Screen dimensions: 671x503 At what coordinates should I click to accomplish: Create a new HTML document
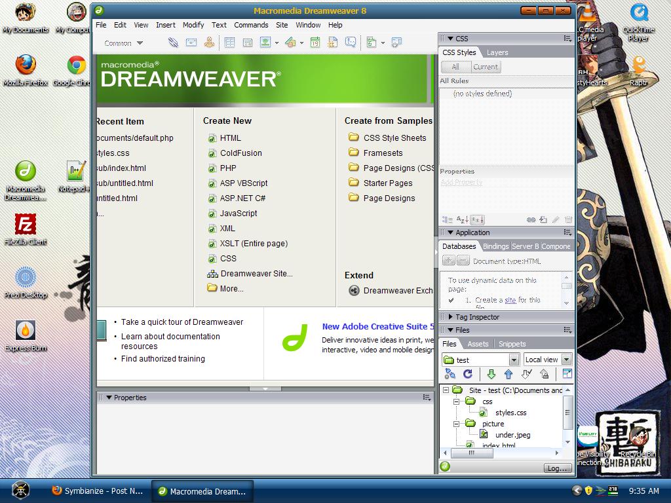pyautogui.click(x=230, y=138)
